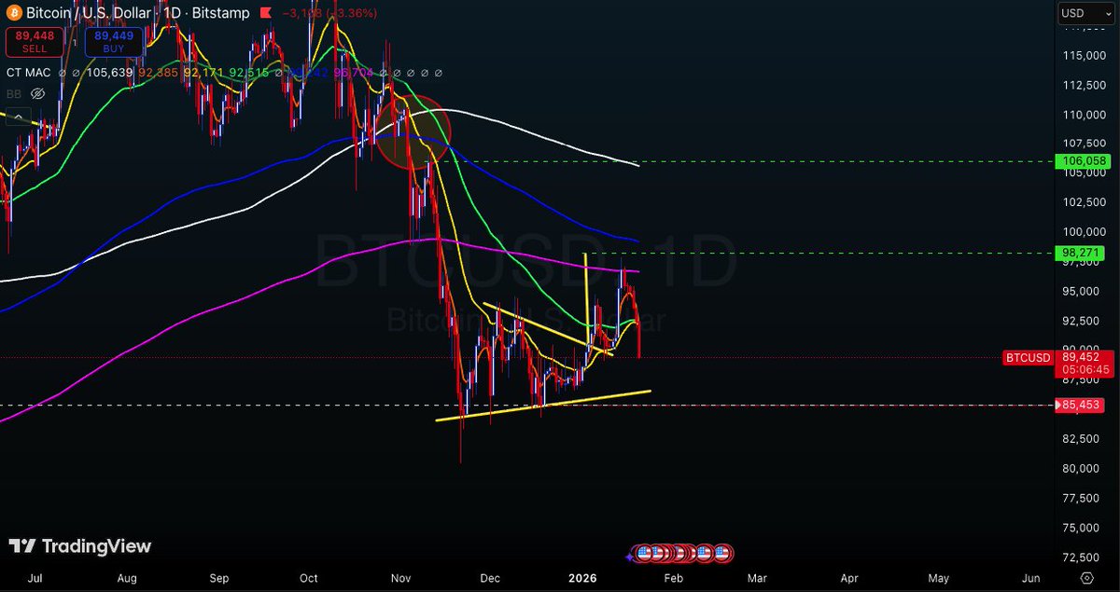The image size is (1120, 592).
Task: Click the May label on time axis
Action: tap(939, 577)
